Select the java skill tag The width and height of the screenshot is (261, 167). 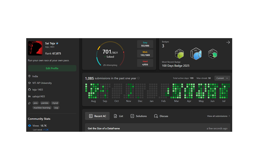[35, 103]
